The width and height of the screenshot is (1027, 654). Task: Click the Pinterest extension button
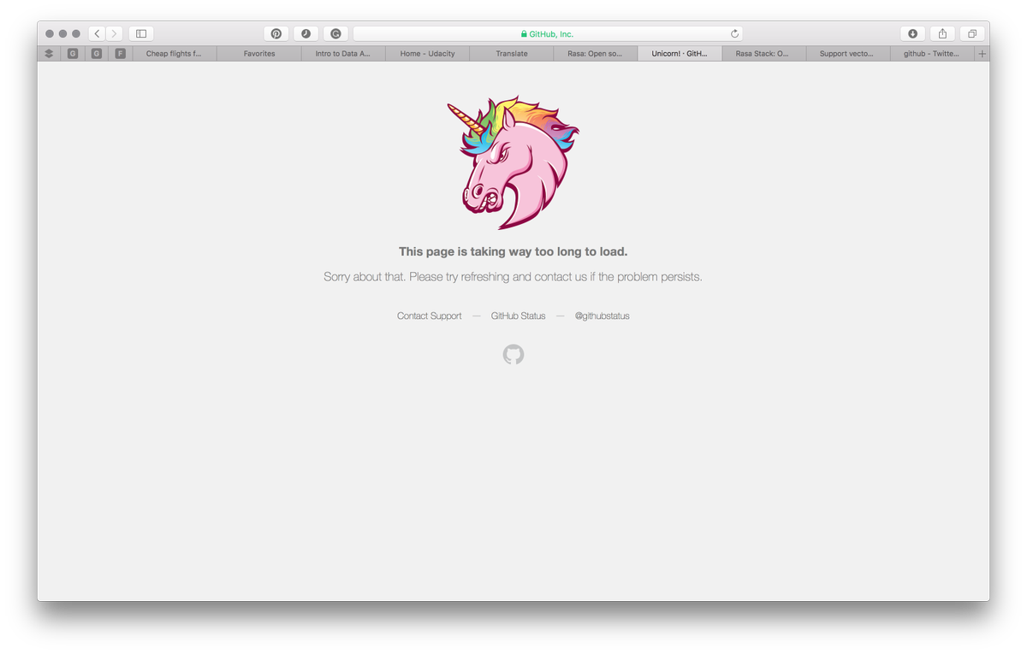(x=276, y=33)
